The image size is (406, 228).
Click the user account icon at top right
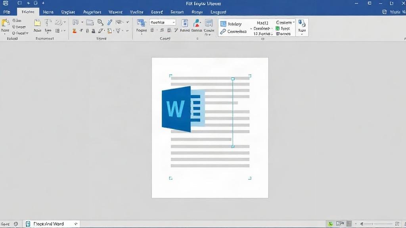click(x=385, y=12)
